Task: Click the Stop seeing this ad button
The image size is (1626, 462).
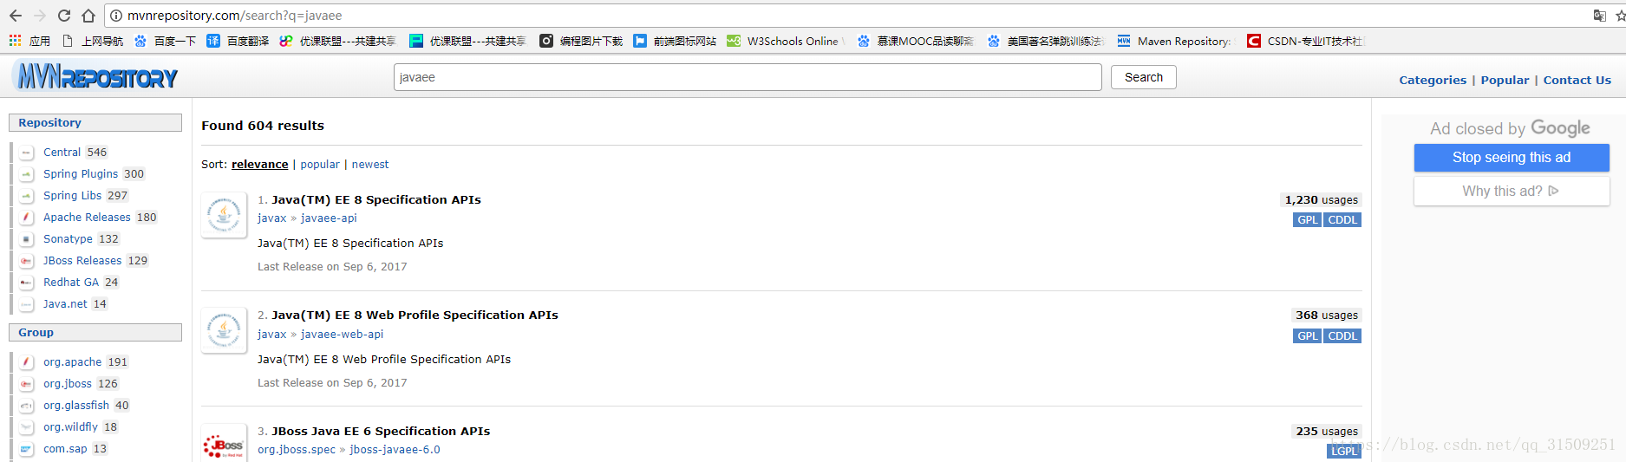Action: pyautogui.click(x=1512, y=158)
